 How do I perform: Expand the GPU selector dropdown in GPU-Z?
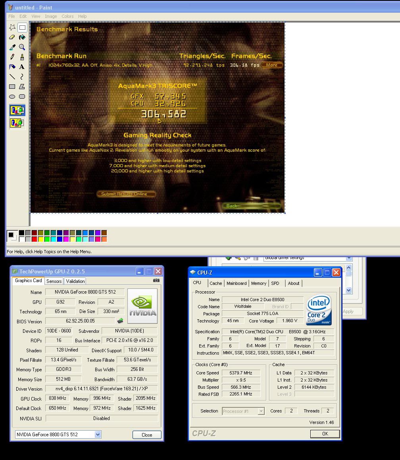tap(98, 435)
